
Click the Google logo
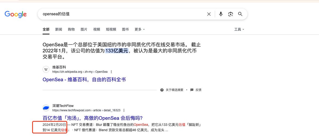[16, 14]
